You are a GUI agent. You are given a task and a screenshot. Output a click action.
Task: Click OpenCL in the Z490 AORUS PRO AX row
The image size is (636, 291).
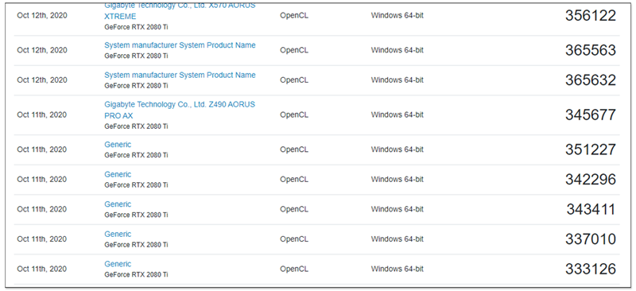294,114
